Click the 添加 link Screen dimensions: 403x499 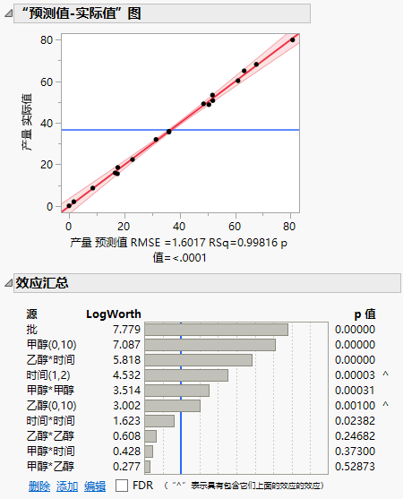click(x=67, y=486)
